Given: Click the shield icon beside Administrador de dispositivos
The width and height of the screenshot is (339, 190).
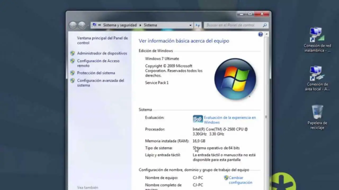Looking at the screenshot, I should click(x=72, y=53).
